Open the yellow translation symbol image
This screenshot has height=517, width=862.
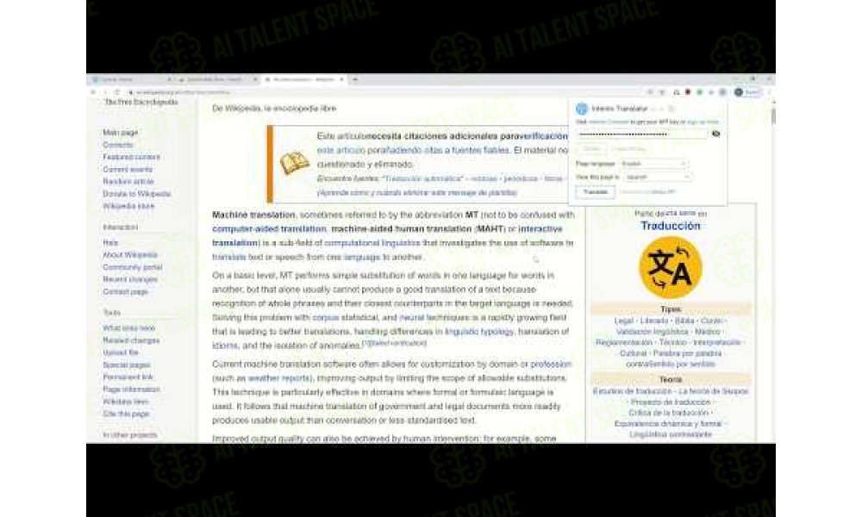670,268
